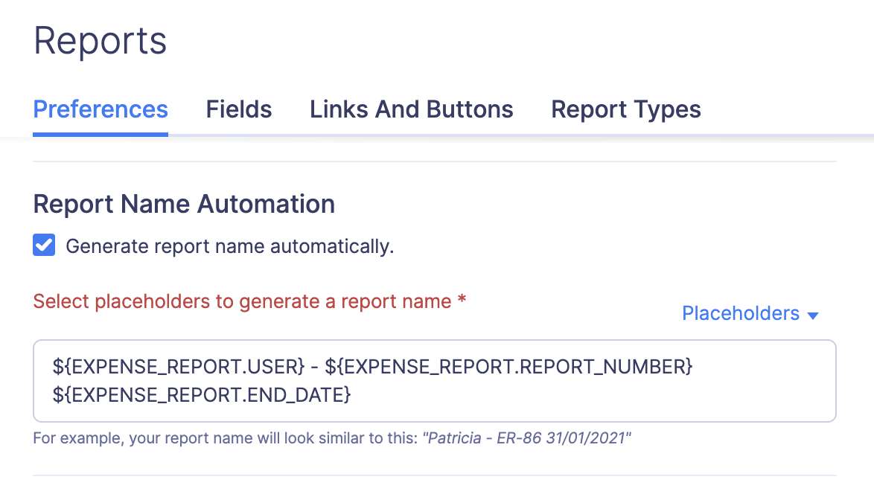Click the 'Generate report name automatically' label

[229, 246]
